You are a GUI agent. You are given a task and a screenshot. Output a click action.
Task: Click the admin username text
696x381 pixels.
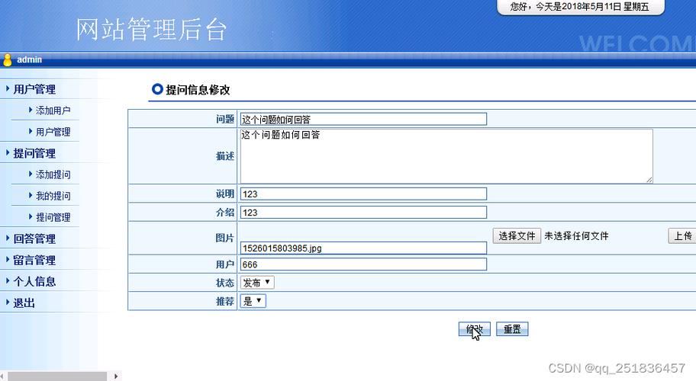coord(29,59)
